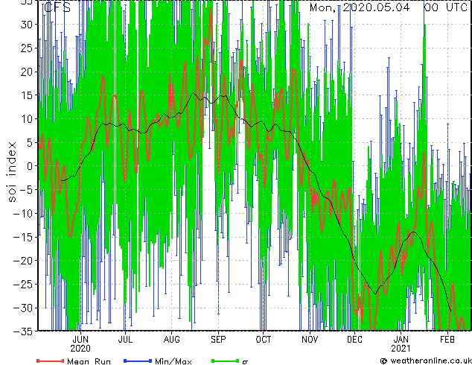Click the 'Min/Max' legend label
Viewport: 472px width, 365px height.
point(173,361)
